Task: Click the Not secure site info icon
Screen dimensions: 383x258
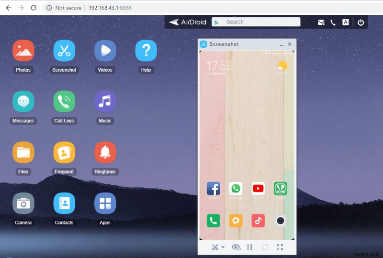Action: pos(49,8)
